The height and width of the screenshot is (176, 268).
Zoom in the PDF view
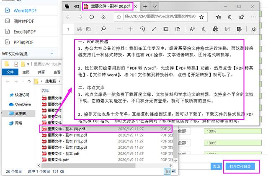coord(131,29)
